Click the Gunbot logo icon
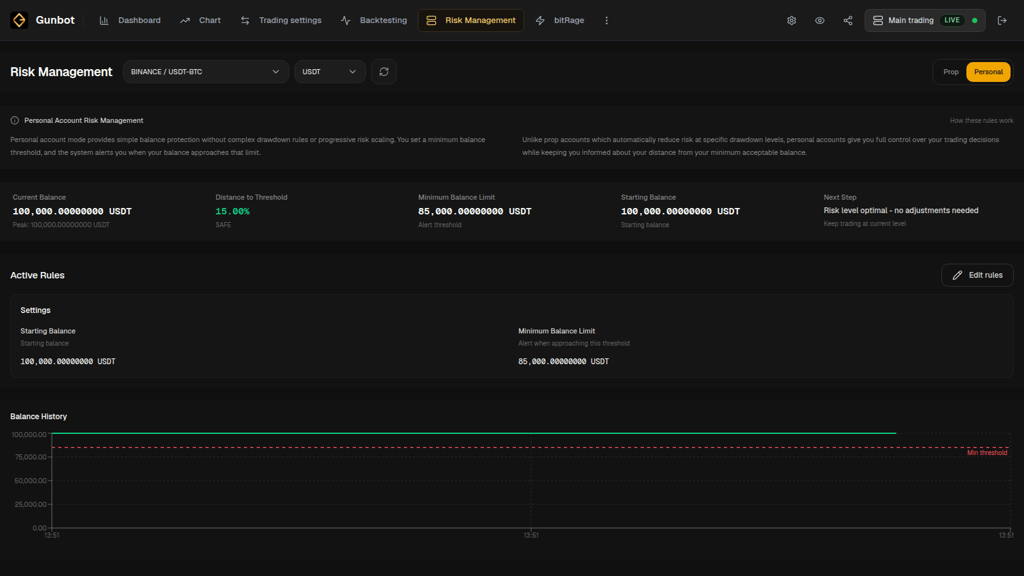Viewport: 1024px width, 576px height. coord(19,20)
